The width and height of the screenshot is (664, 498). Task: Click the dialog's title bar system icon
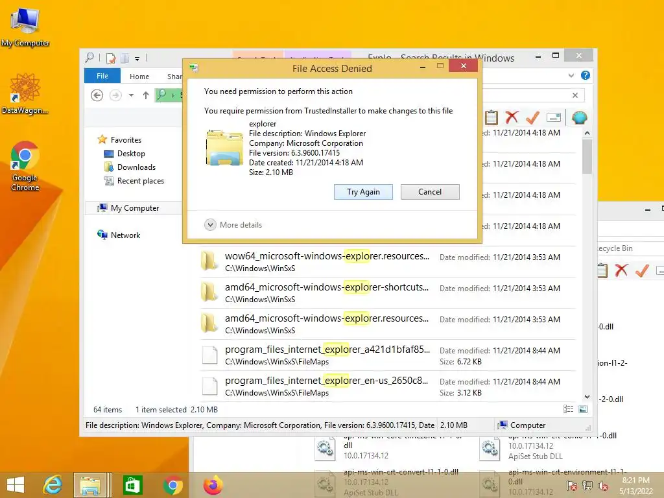194,67
